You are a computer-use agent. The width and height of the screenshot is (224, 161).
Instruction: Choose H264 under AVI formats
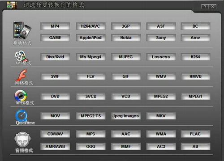(x=195, y=57)
